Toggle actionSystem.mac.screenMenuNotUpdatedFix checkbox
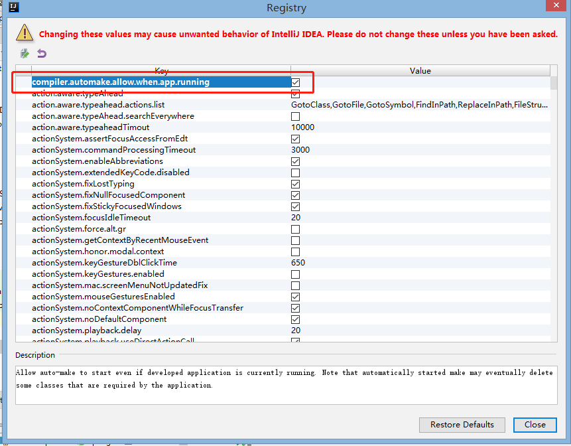571x446 pixels. [295, 285]
